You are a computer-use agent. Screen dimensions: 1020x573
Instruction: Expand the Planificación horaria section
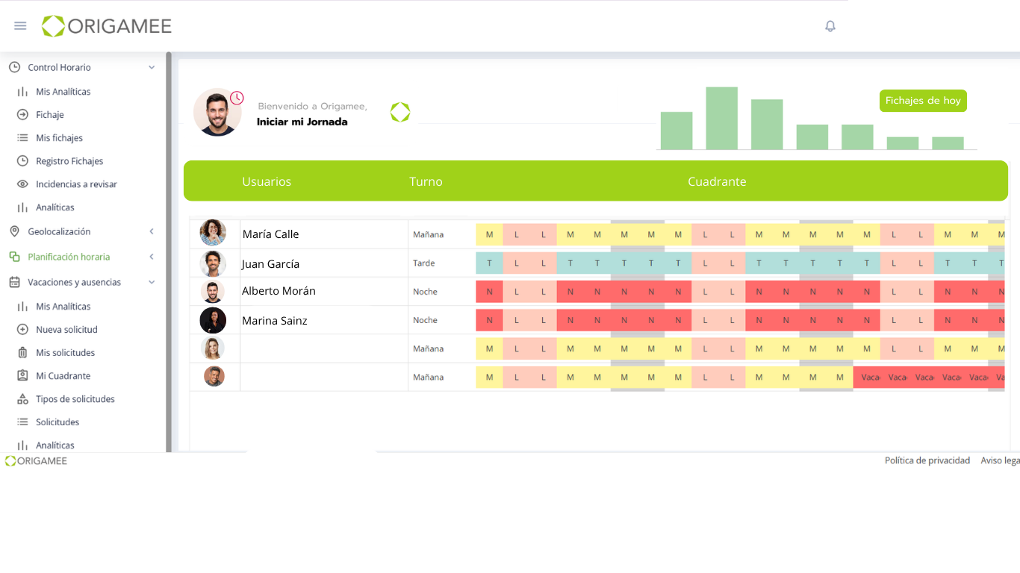(x=152, y=257)
